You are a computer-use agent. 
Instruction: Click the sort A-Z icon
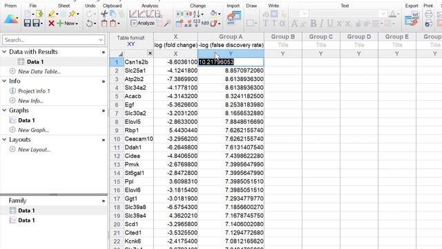click(x=197, y=14)
